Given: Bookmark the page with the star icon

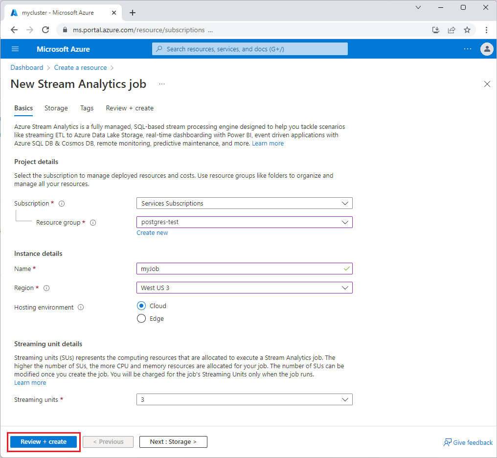Looking at the screenshot, I should [x=467, y=30].
